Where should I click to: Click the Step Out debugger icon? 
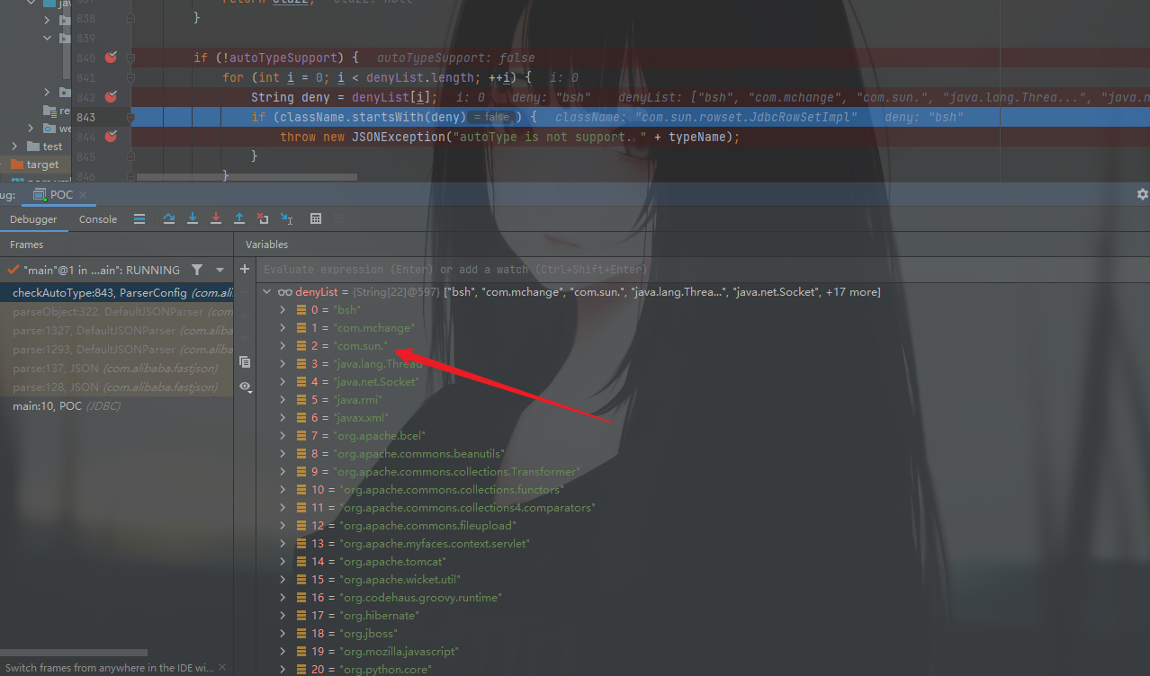click(x=238, y=218)
